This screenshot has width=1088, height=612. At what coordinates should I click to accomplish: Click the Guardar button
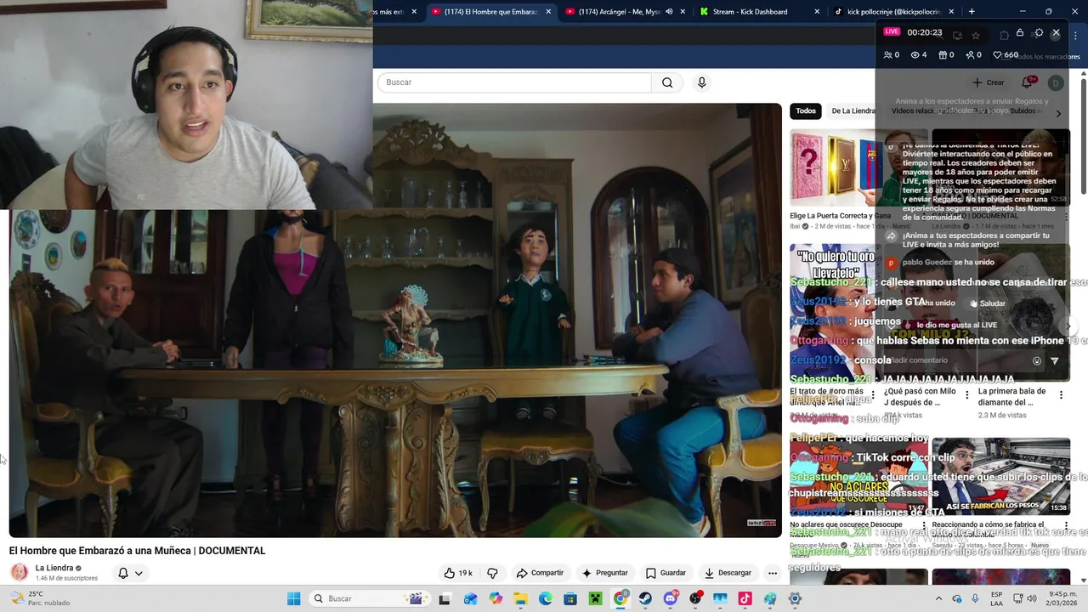click(666, 573)
